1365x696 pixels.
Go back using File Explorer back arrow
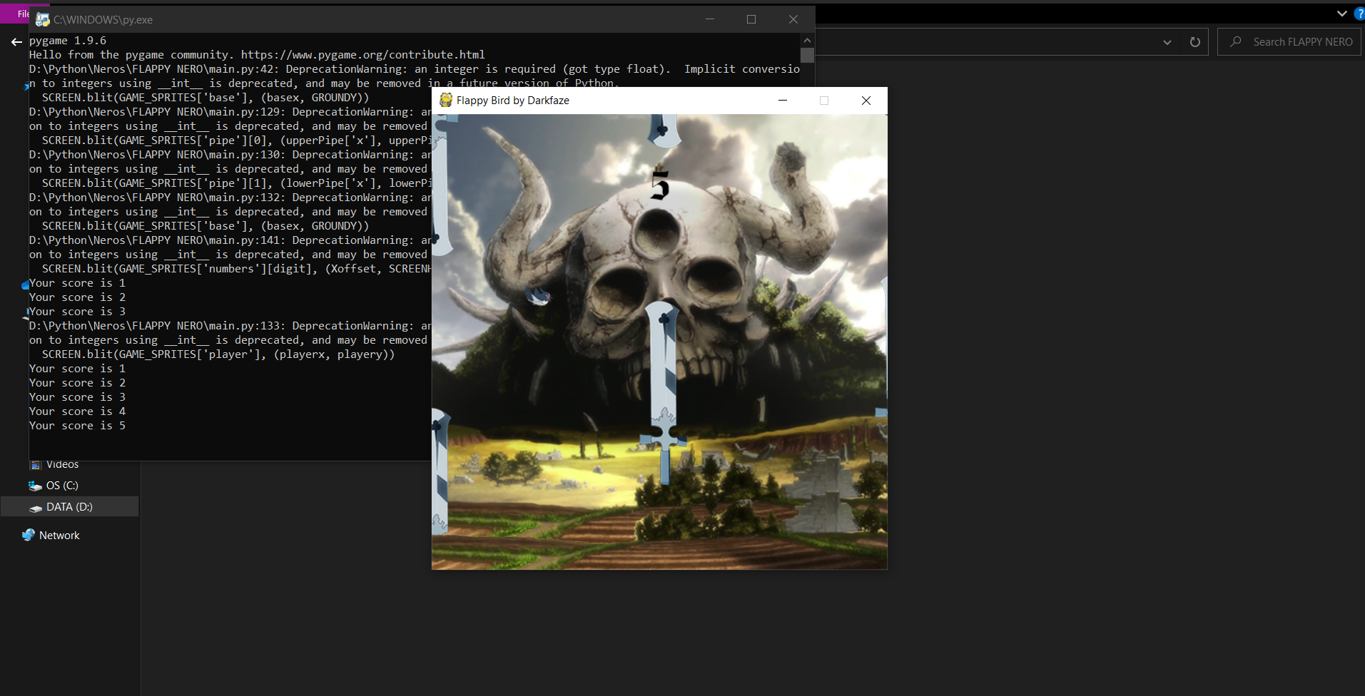coord(16,42)
